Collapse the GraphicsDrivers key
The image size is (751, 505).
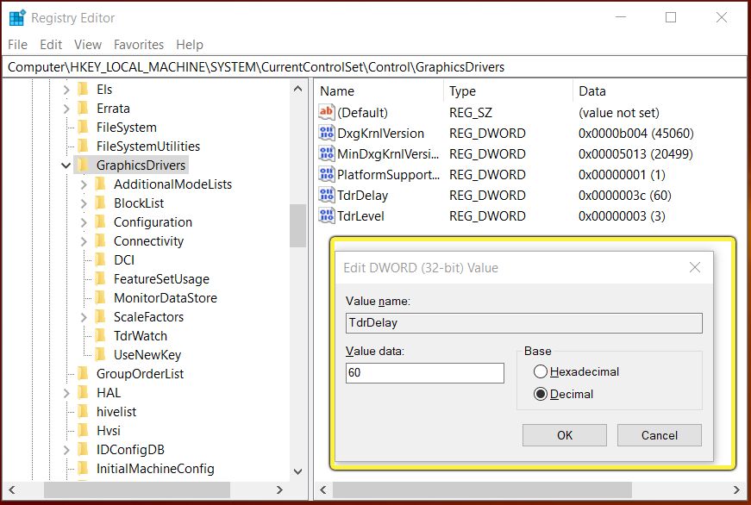click(x=66, y=165)
